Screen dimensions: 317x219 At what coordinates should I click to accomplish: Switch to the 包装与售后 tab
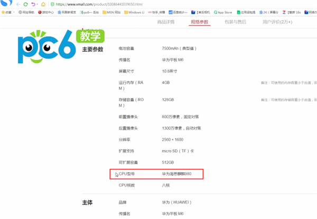(235, 22)
